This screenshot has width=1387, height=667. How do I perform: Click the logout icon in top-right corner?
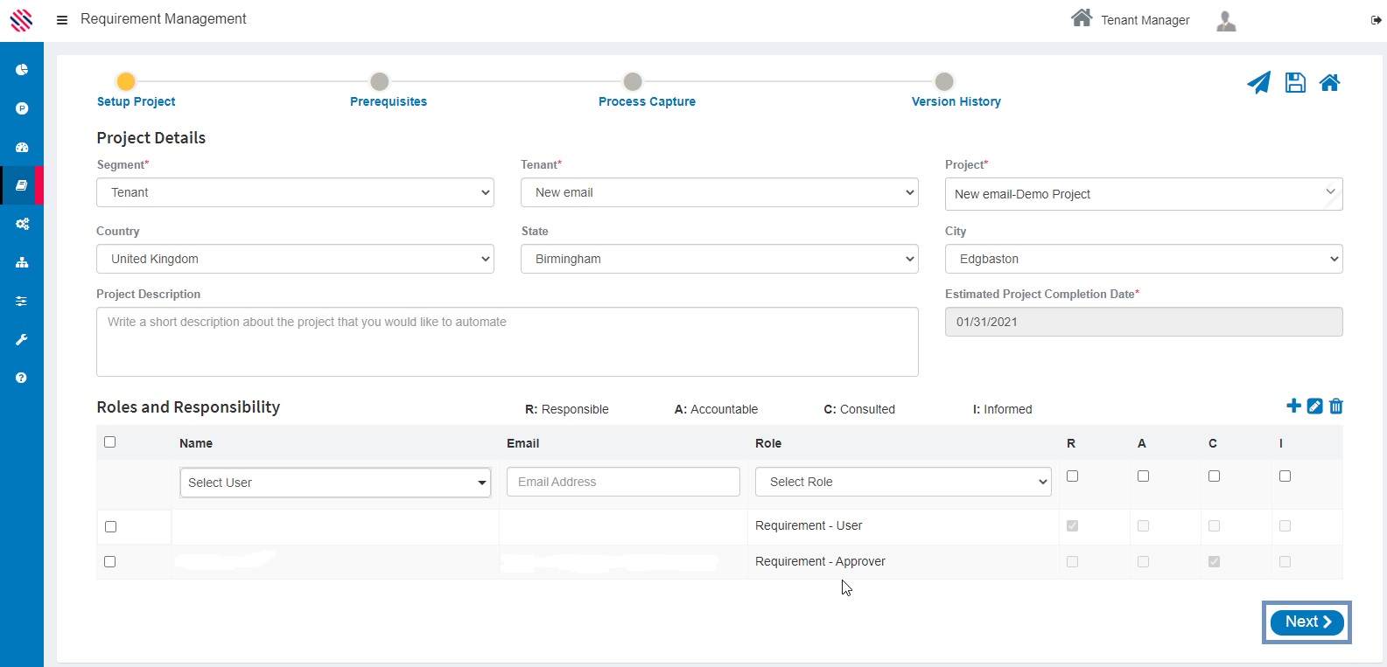(x=1376, y=20)
